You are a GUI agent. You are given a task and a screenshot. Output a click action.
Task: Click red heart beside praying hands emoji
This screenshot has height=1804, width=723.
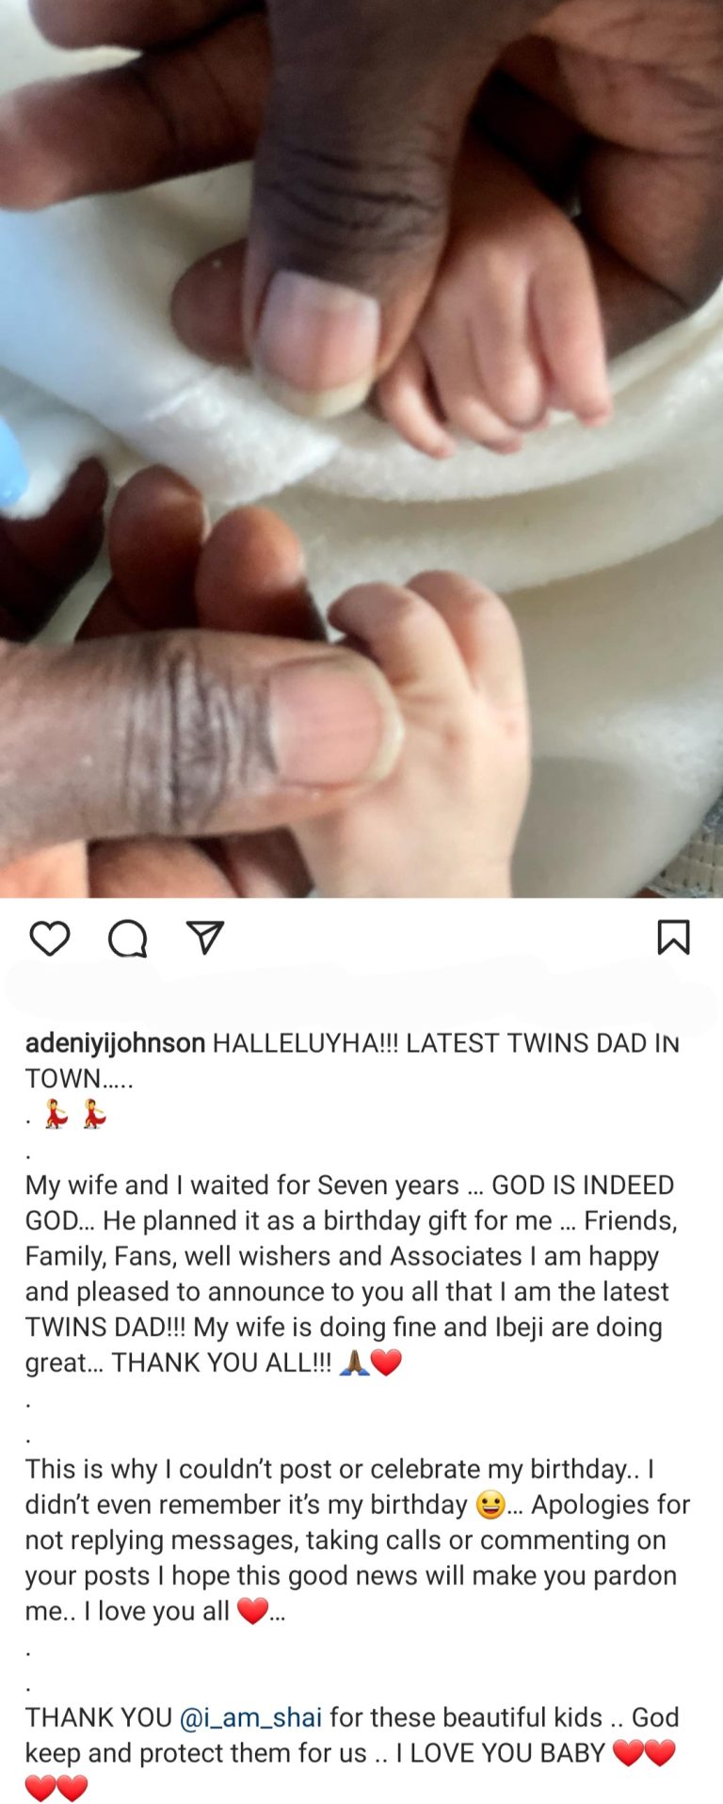pyautogui.click(x=387, y=1362)
